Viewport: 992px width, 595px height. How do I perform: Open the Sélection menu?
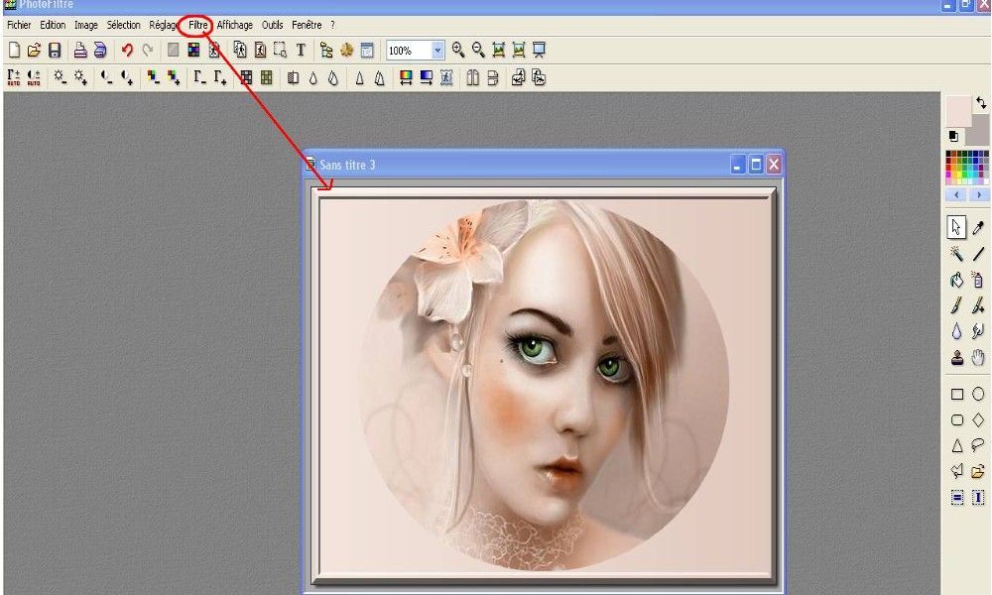(x=123, y=25)
